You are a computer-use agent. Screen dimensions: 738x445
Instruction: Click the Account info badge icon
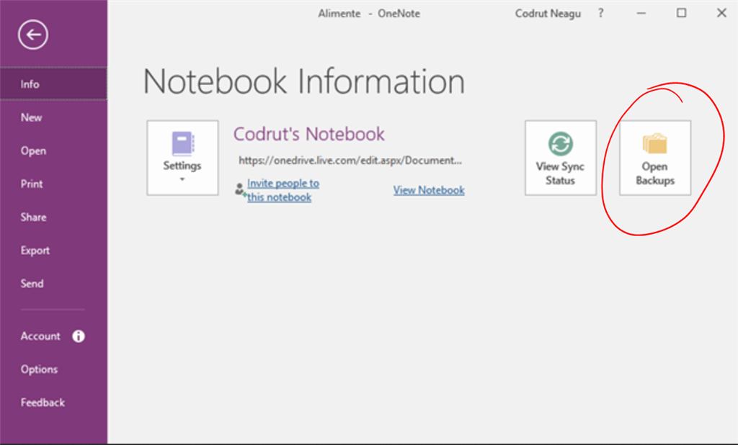(x=78, y=336)
